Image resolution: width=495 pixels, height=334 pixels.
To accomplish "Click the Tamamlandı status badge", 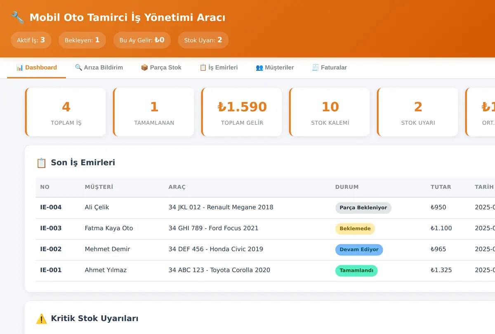I will pyautogui.click(x=356, y=271).
